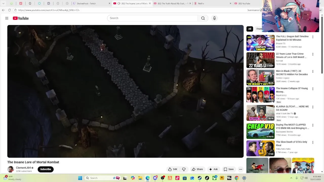Open the Windows Start menu
324x182 pixels.
click(80, 178)
